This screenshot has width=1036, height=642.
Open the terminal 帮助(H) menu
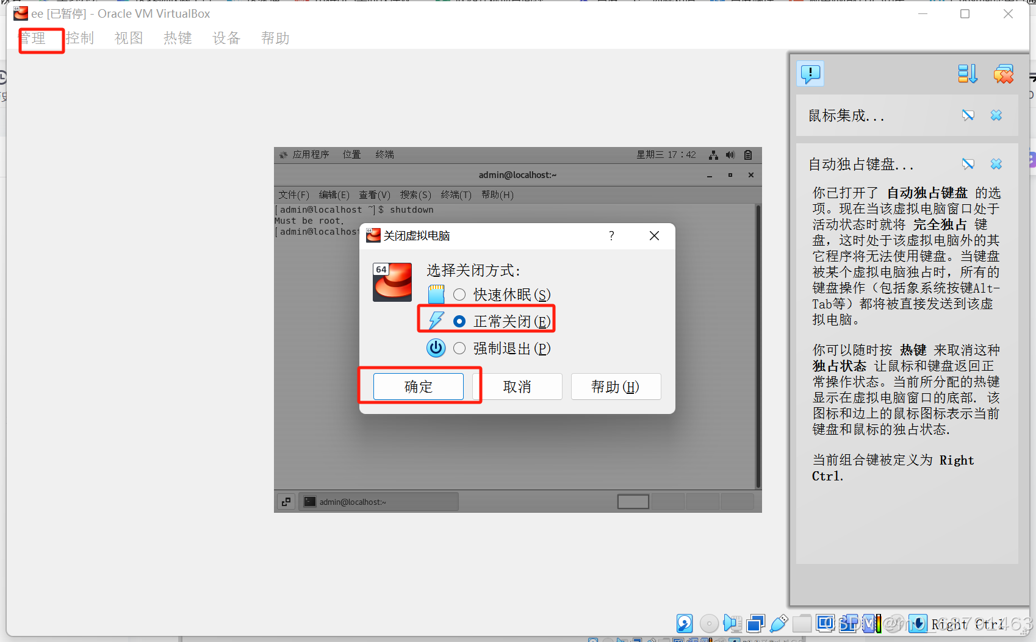(x=497, y=195)
